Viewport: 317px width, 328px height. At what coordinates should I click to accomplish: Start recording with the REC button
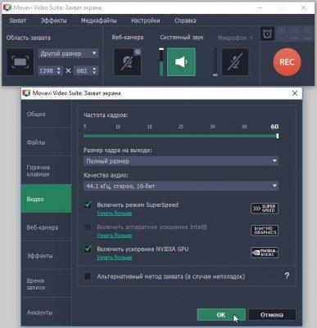(x=287, y=62)
